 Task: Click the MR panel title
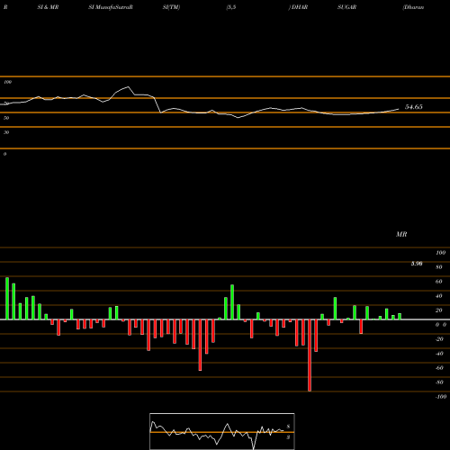(401, 234)
